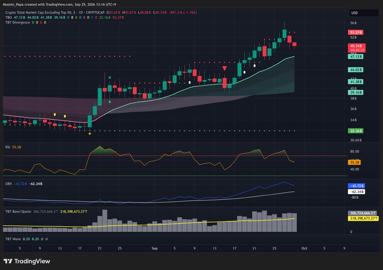Click the L48.88B low value
Screen dimensions: 383x270
click(145, 12)
